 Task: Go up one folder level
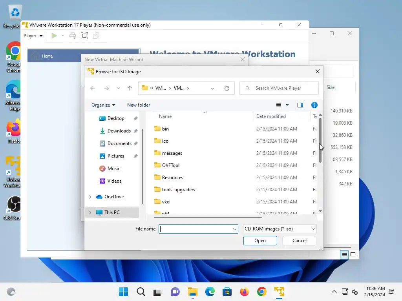tap(130, 88)
